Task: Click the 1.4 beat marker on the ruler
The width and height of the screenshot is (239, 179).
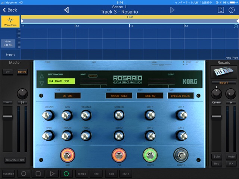Action: tap(186, 26)
